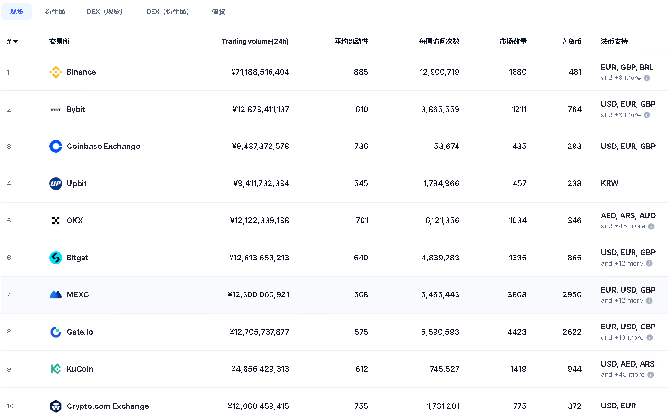
Task: Open the 借贷 tab
Action: 218,11
